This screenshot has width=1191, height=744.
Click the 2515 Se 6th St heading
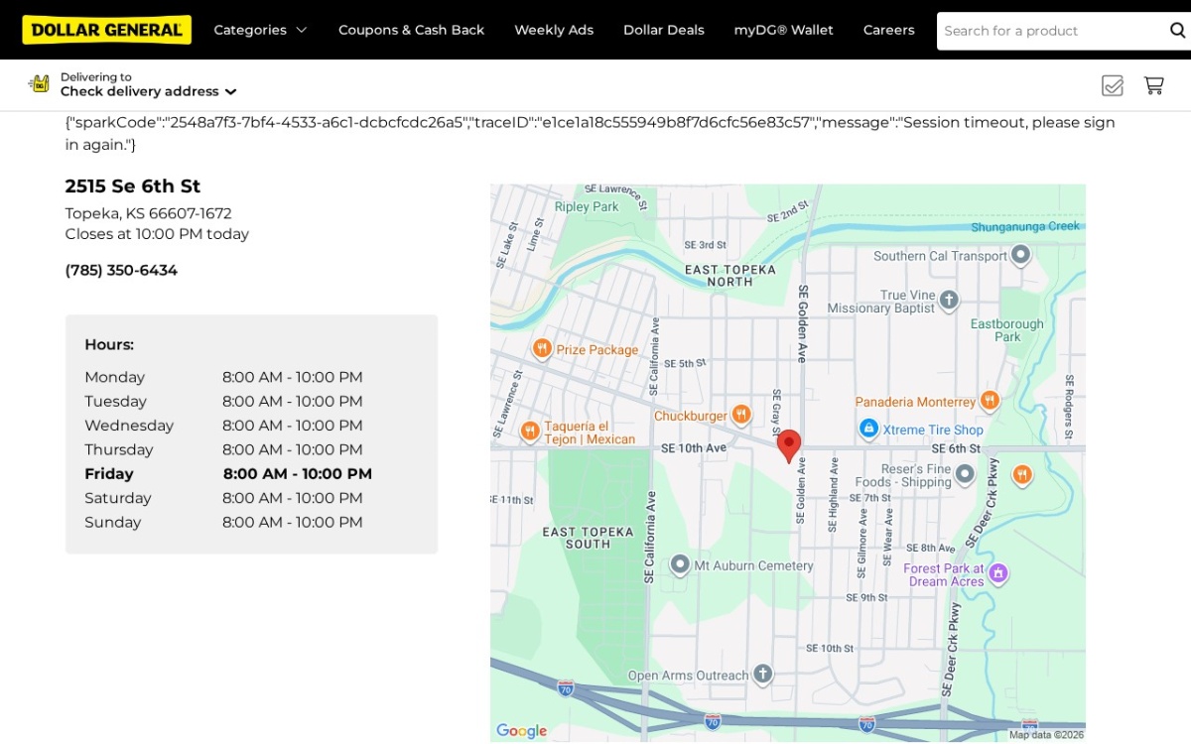click(x=133, y=186)
